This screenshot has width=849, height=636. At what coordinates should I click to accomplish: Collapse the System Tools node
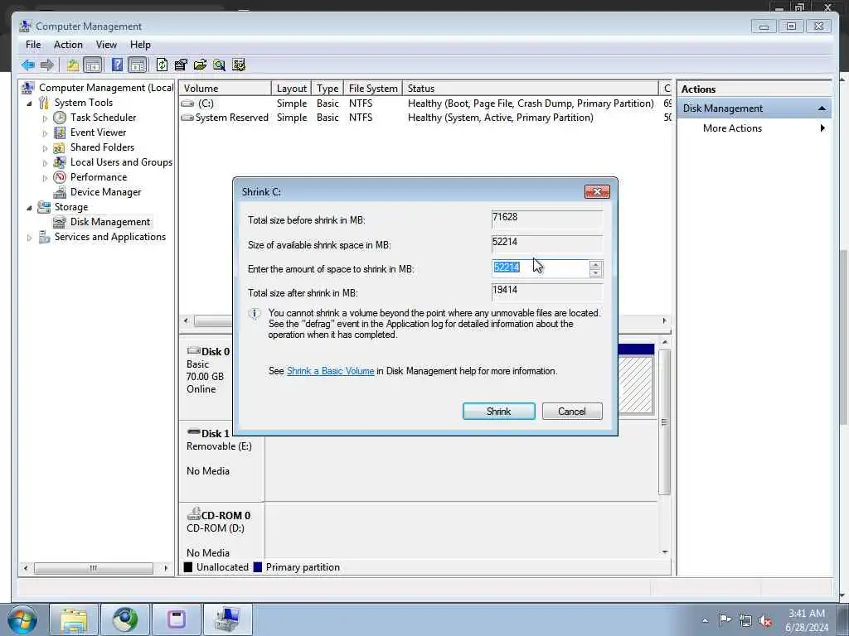[x=29, y=104]
